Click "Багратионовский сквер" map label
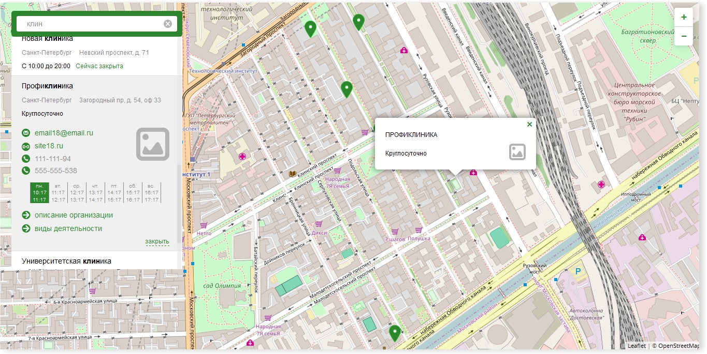Image resolution: width=707 pixels, height=354 pixels. (647, 35)
